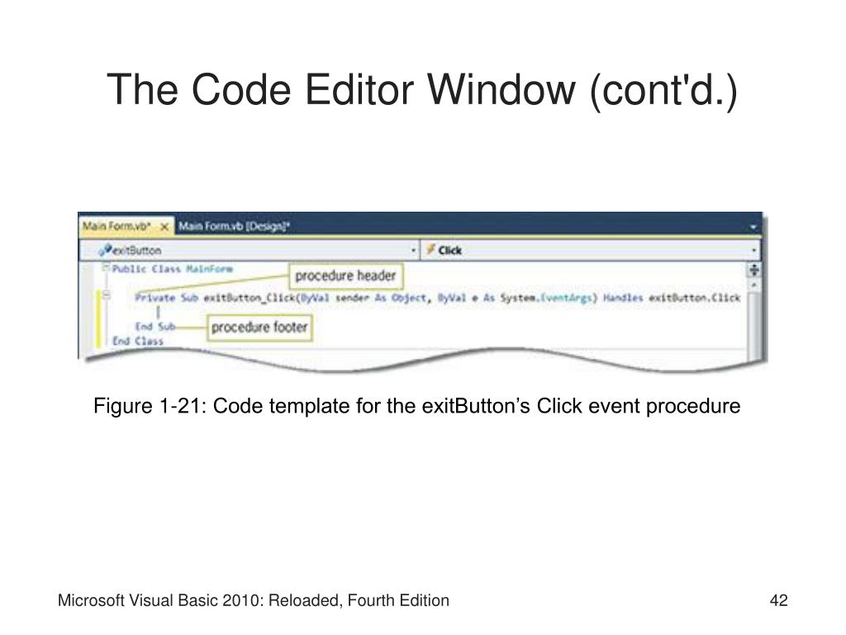
Task: Open the exitButton class name dropdown
Action: 250,251
